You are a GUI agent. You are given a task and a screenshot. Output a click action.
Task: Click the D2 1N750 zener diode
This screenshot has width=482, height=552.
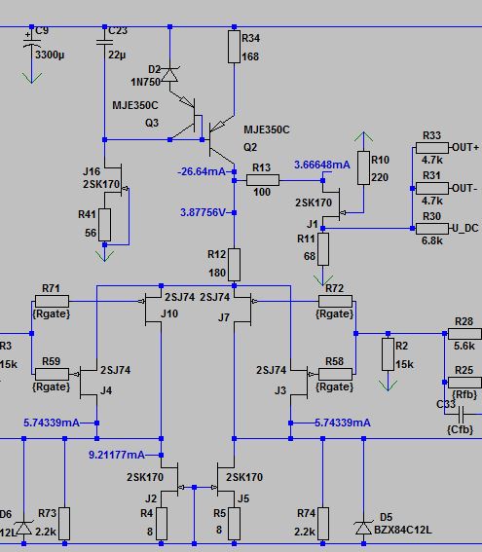coord(169,75)
